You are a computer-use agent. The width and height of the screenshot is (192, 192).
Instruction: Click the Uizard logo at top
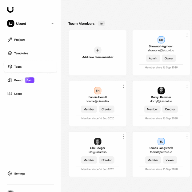point(10,10)
